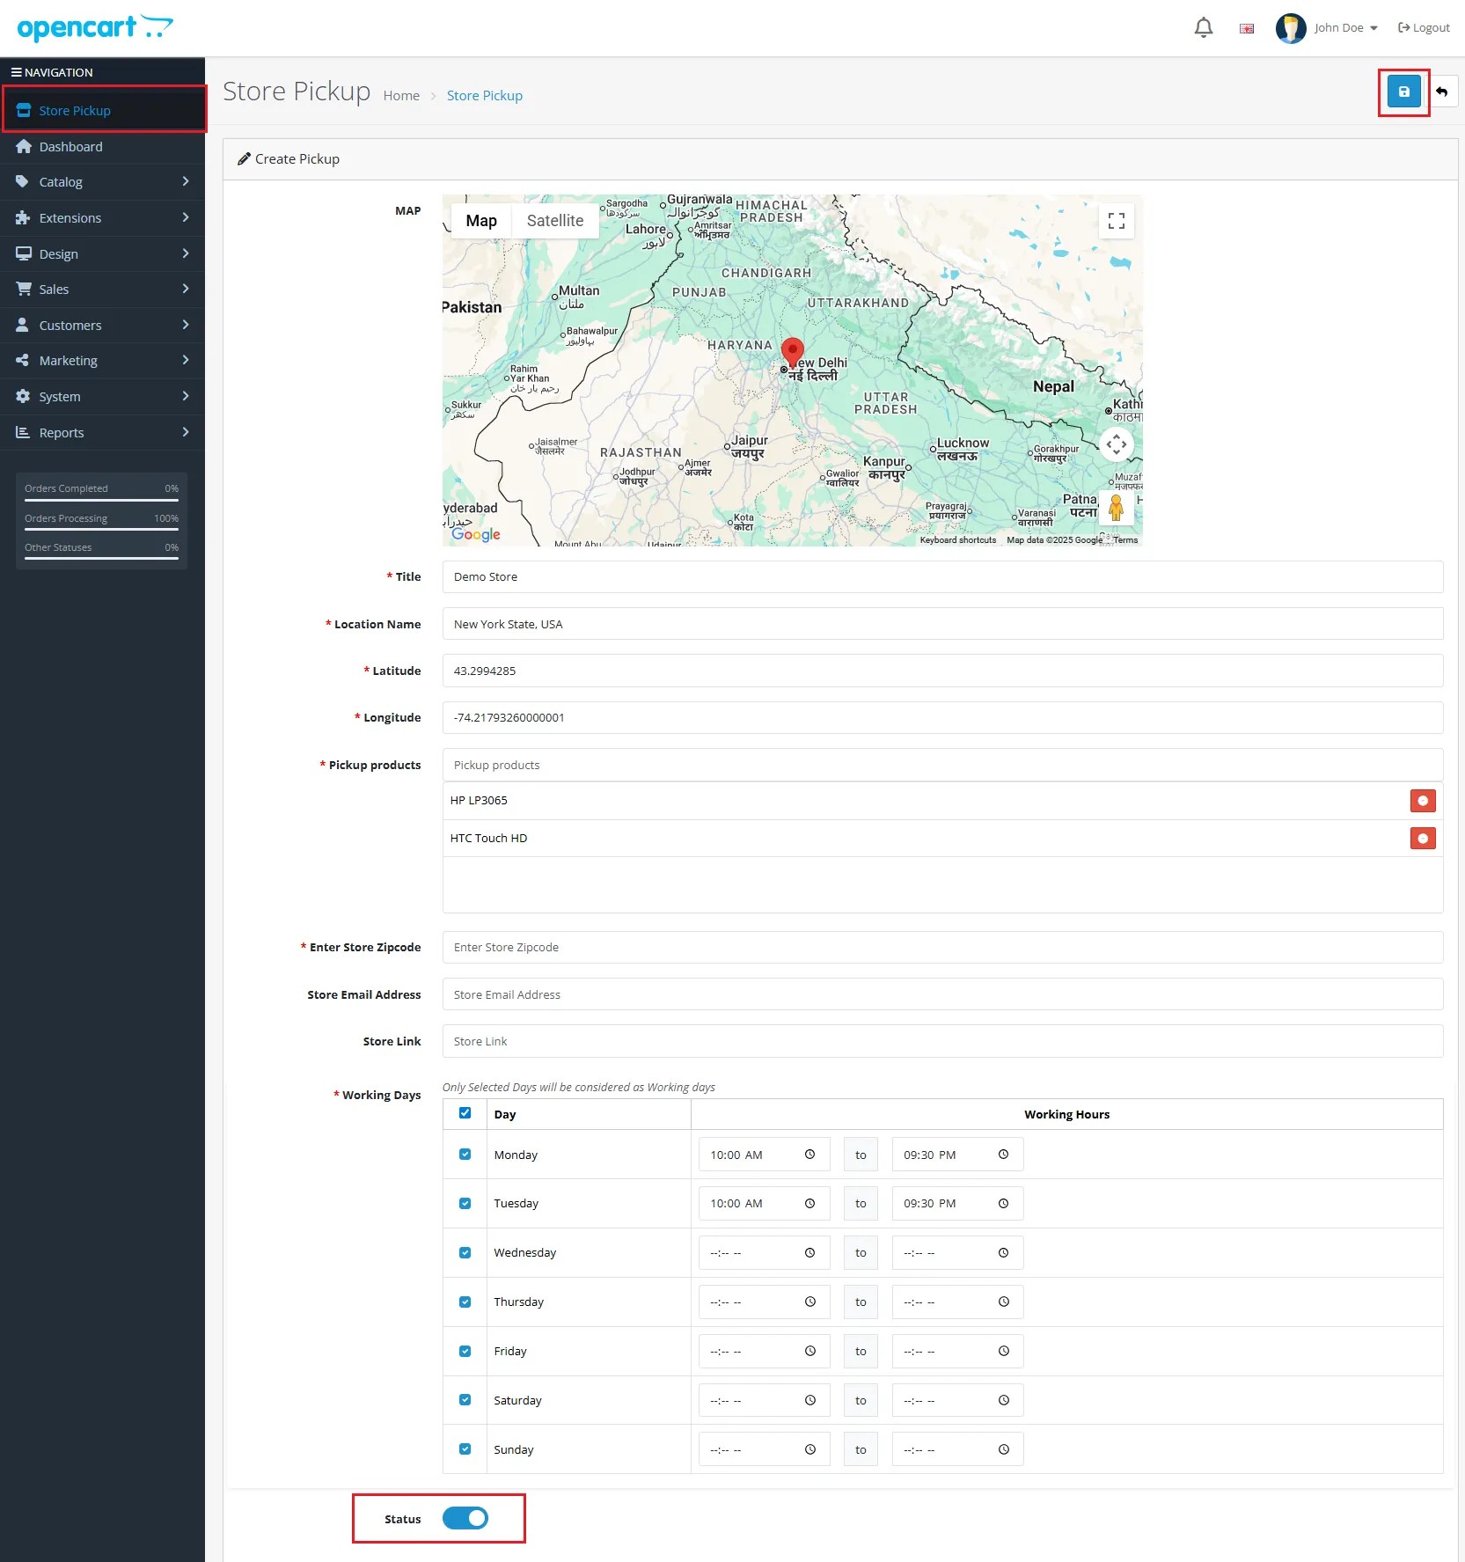Open Monday start time clock picker
The height and width of the screenshot is (1562, 1465).
coord(809,1155)
